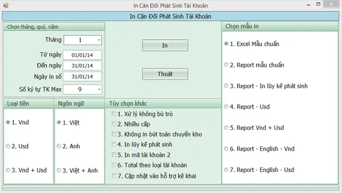The width and height of the screenshot is (342, 193).
Task: Click the Ngôn ngữ section header
Action: coord(79,103)
